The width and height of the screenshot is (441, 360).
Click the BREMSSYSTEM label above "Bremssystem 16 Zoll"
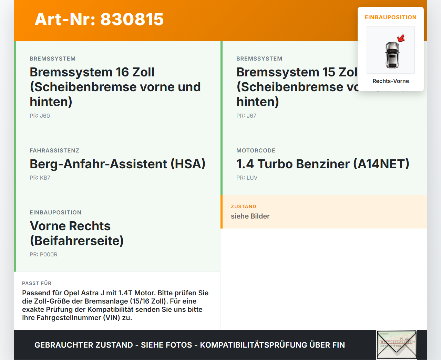[53, 59]
